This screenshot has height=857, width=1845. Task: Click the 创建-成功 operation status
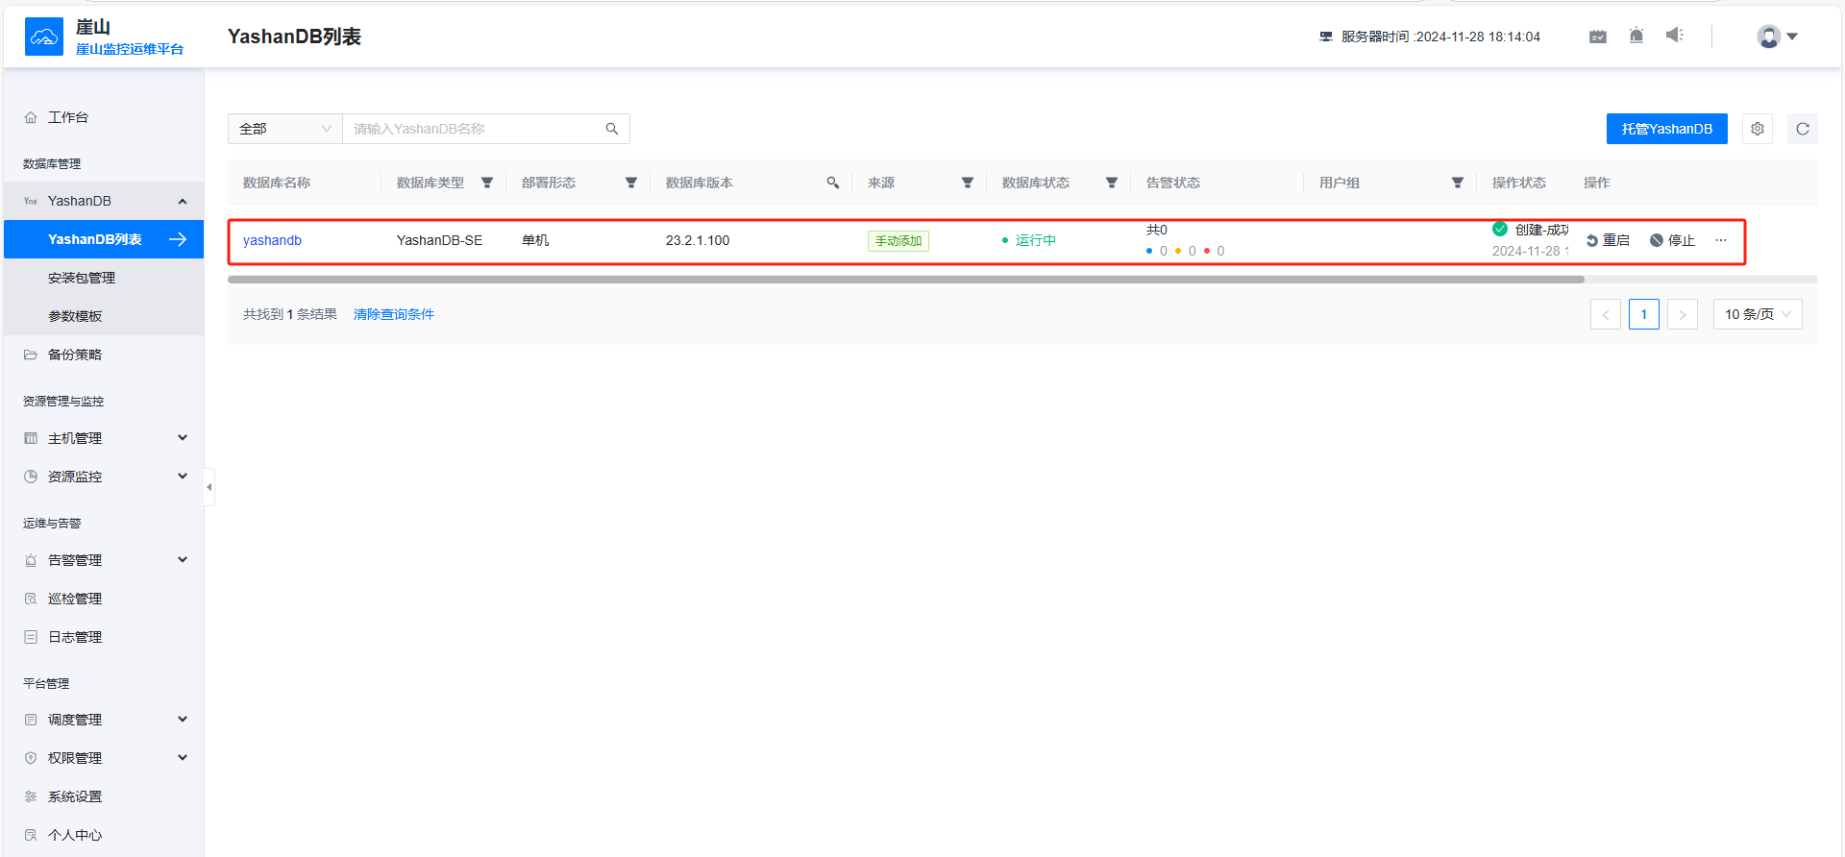[1541, 230]
